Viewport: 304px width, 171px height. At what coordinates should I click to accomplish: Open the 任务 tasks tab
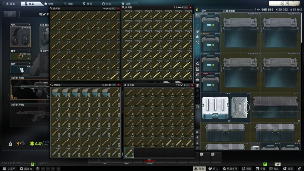tap(107, 4)
